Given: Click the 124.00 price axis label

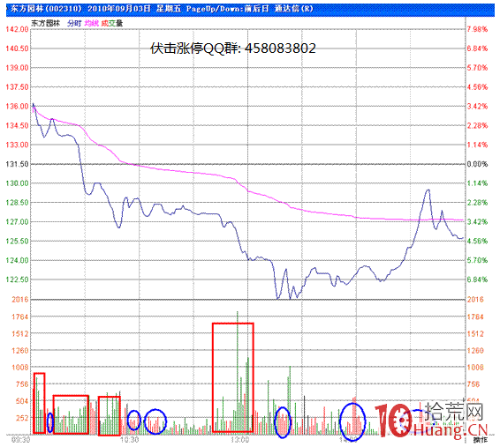Looking at the screenshot, I should click(x=17, y=260).
